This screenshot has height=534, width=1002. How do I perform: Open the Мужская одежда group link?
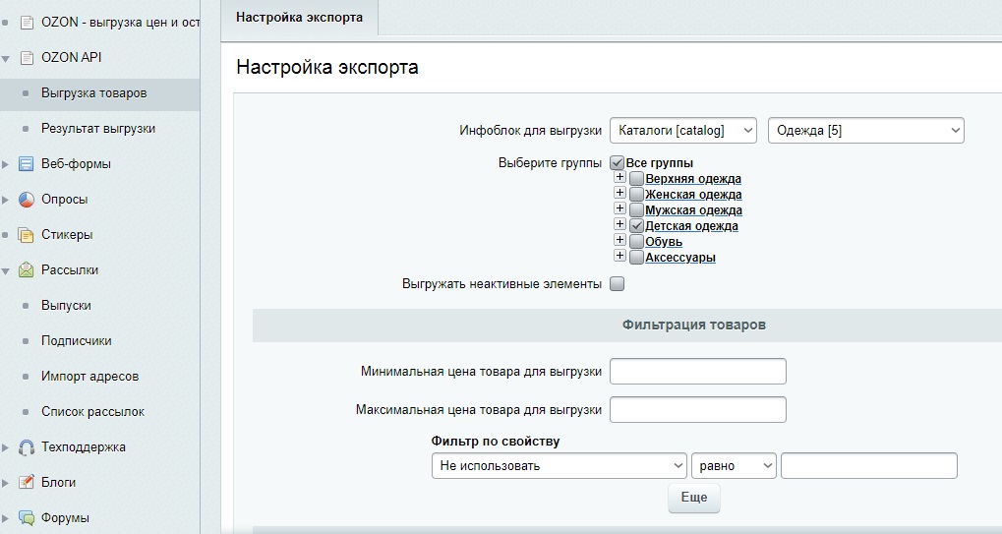point(693,210)
